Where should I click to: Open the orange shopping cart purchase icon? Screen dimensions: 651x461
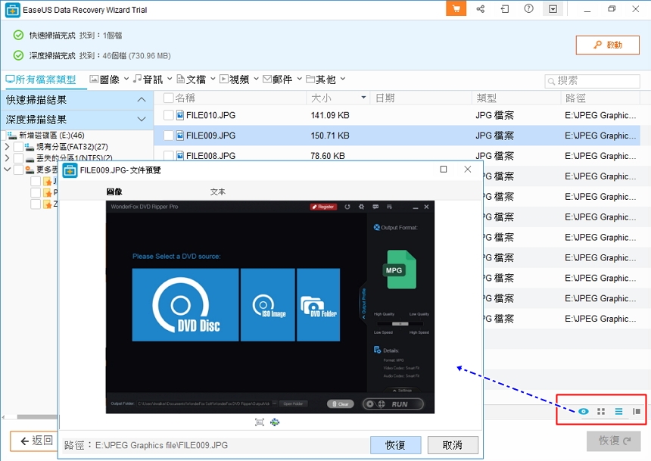456,9
